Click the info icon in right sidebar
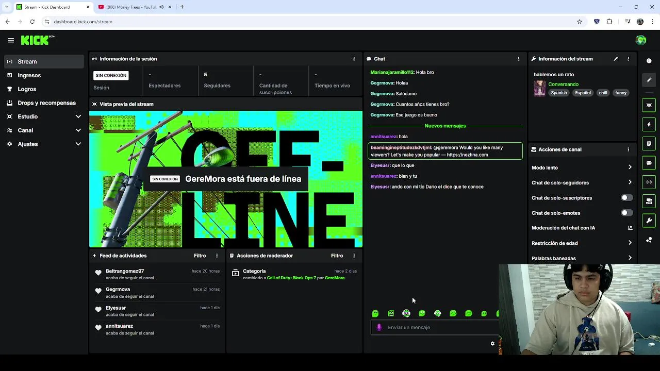Image resolution: width=660 pixels, height=371 pixels. (x=649, y=61)
